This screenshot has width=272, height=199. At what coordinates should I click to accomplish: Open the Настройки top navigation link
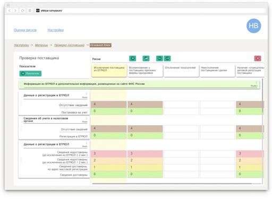pos(56,30)
